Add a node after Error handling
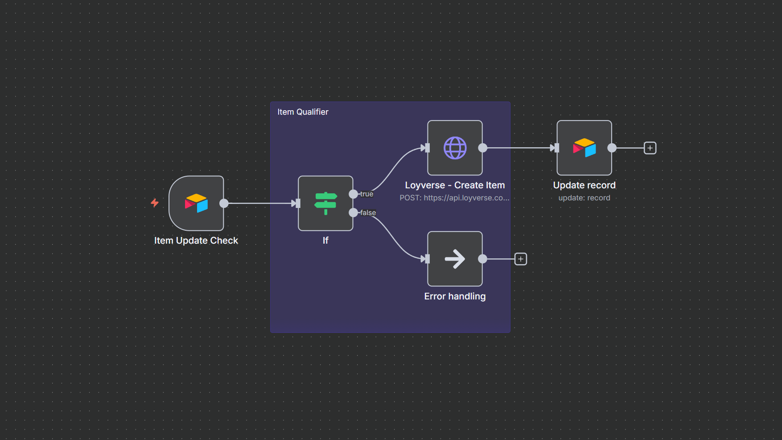This screenshot has height=440, width=782. 520,259
